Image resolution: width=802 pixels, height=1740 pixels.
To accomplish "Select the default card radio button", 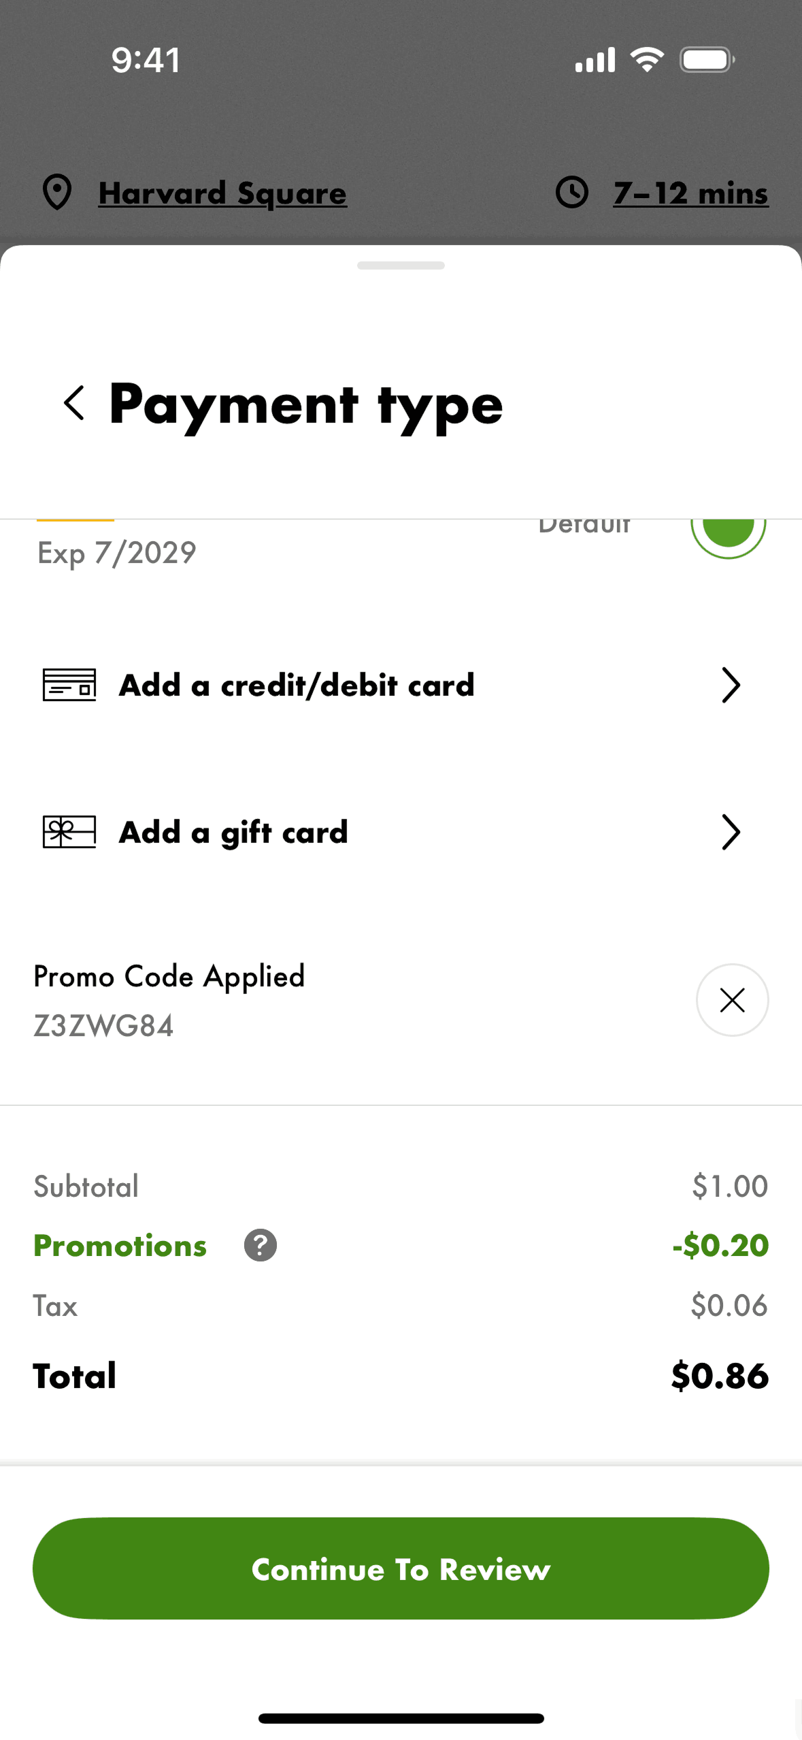I will (728, 530).
